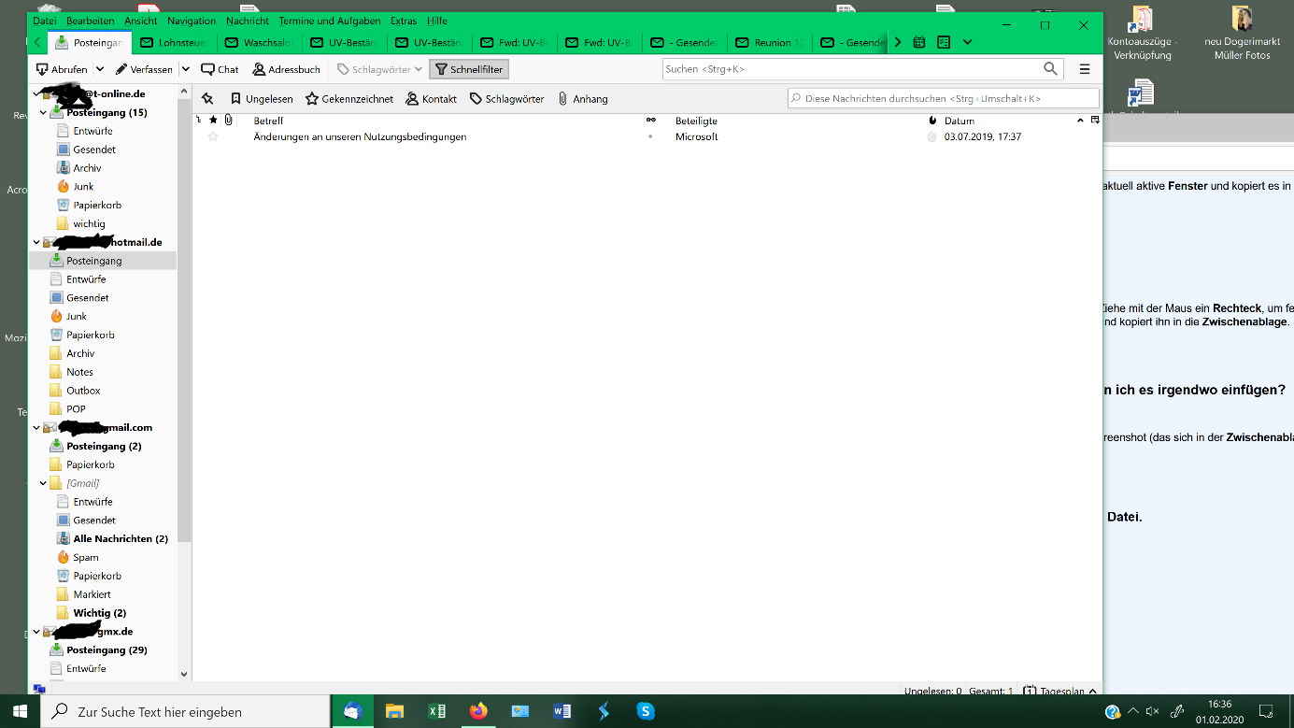Open the Extras menu
This screenshot has height=728, width=1294.
pyautogui.click(x=404, y=21)
